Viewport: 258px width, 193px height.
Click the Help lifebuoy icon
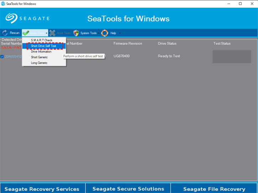[105, 33]
